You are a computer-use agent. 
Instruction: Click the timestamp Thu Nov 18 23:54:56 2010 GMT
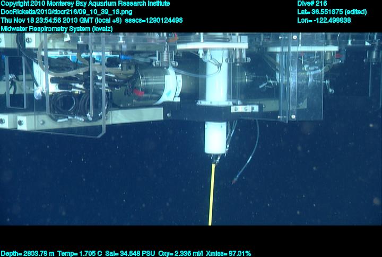click(x=47, y=20)
